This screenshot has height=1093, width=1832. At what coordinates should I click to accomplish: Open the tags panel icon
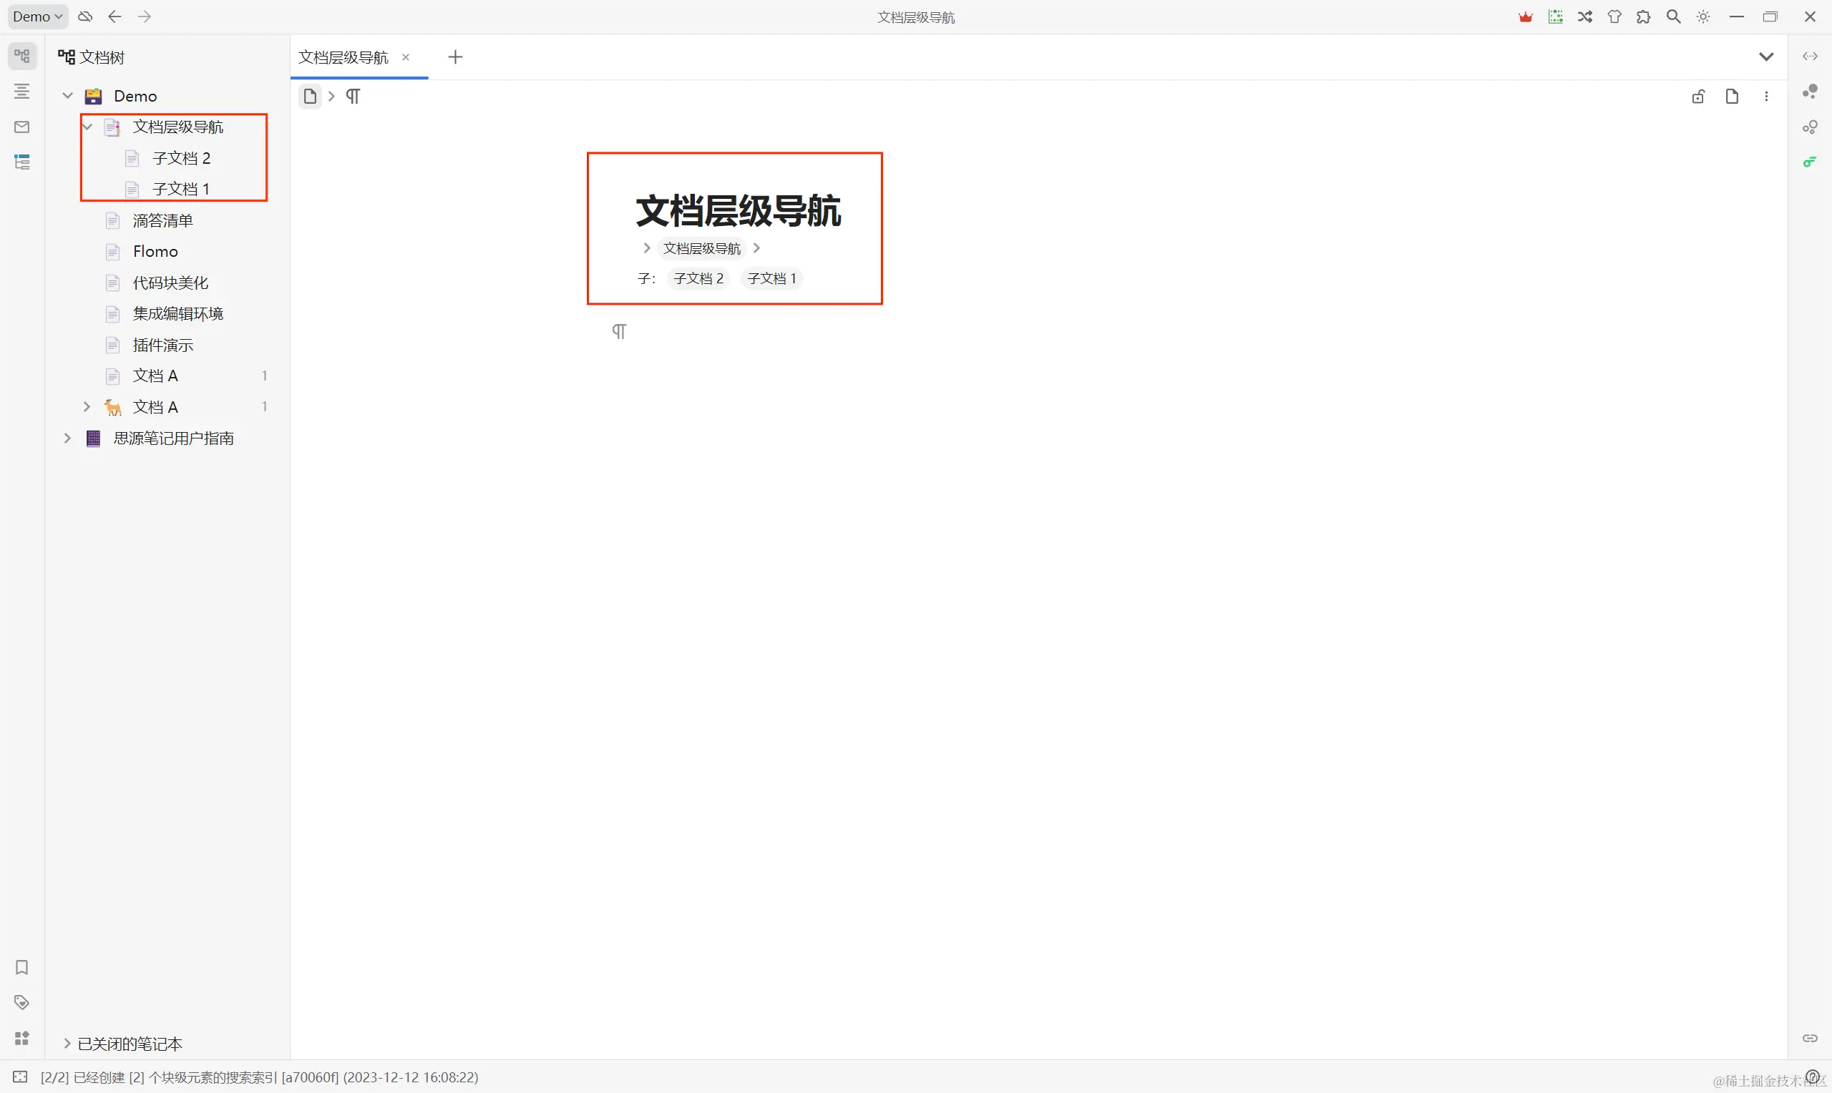click(22, 1002)
